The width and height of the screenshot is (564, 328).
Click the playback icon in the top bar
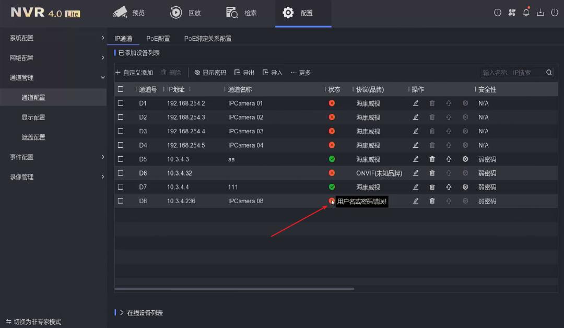(x=185, y=12)
